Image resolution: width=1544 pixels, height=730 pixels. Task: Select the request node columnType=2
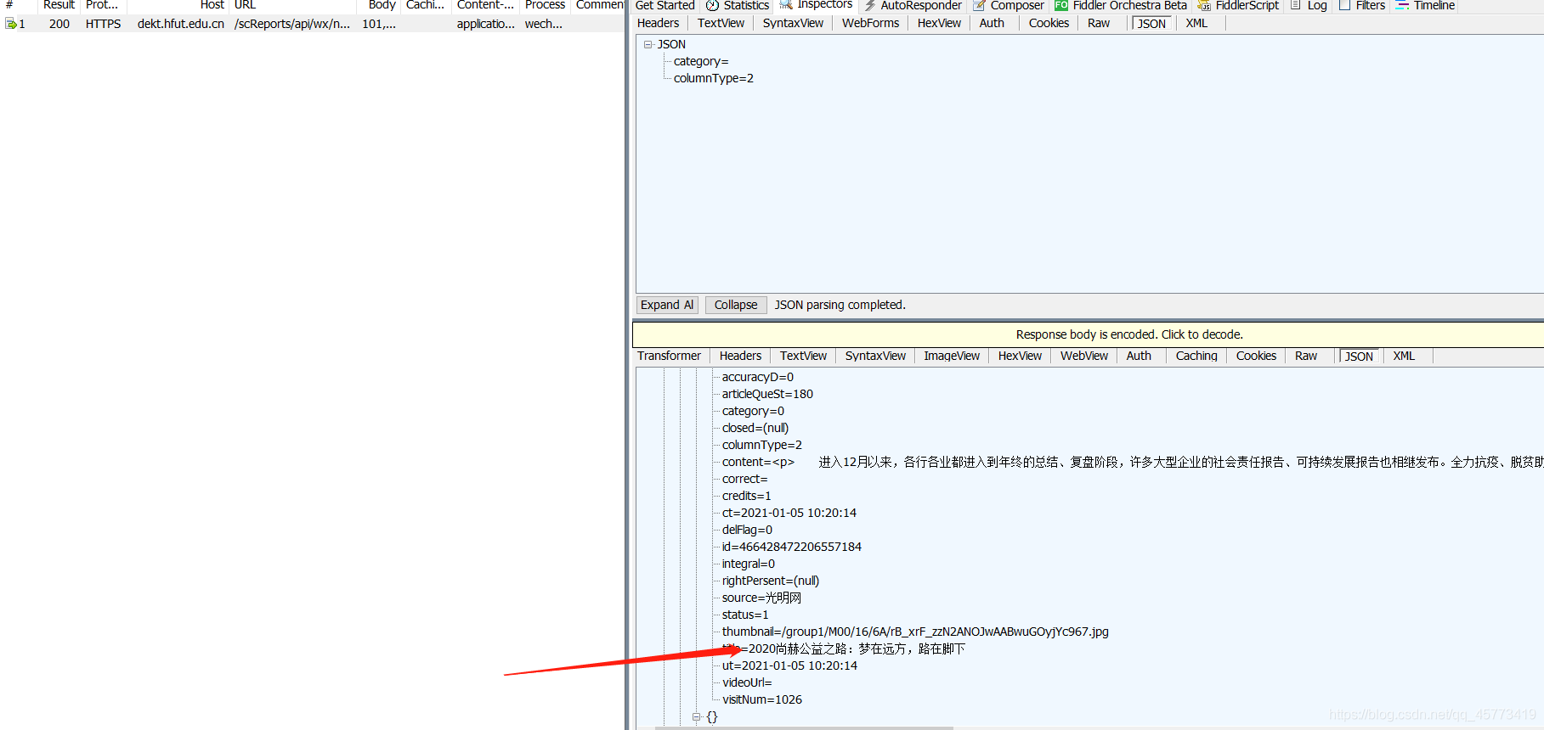coord(714,78)
